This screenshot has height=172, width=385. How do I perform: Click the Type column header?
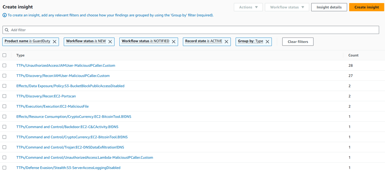(x=20, y=55)
